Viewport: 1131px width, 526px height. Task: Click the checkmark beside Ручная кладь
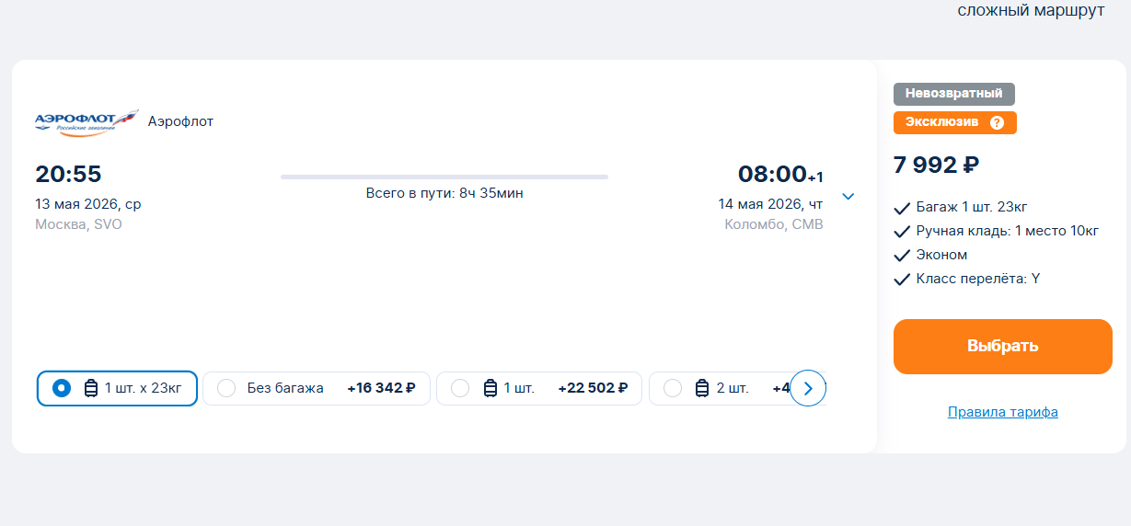coord(902,231)
